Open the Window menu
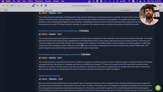 pyautogui.click(x=56, y=1)
